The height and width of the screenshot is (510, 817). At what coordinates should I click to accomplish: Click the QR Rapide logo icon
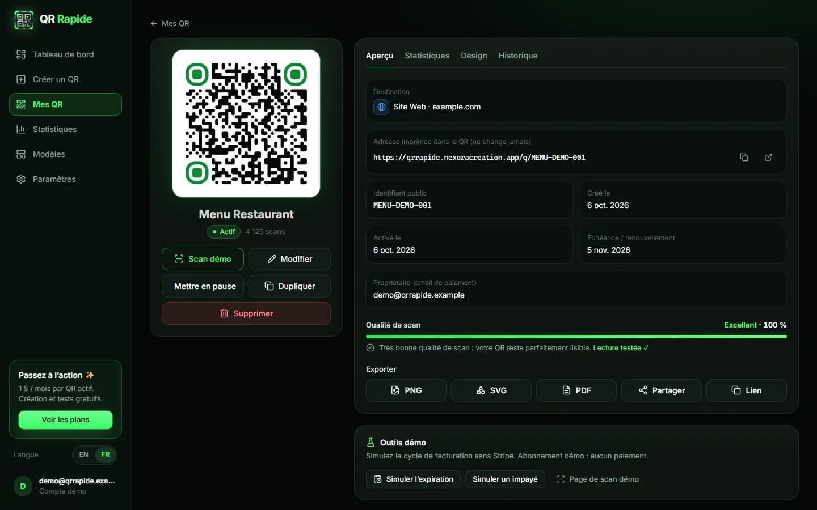(x=23, y=20)
